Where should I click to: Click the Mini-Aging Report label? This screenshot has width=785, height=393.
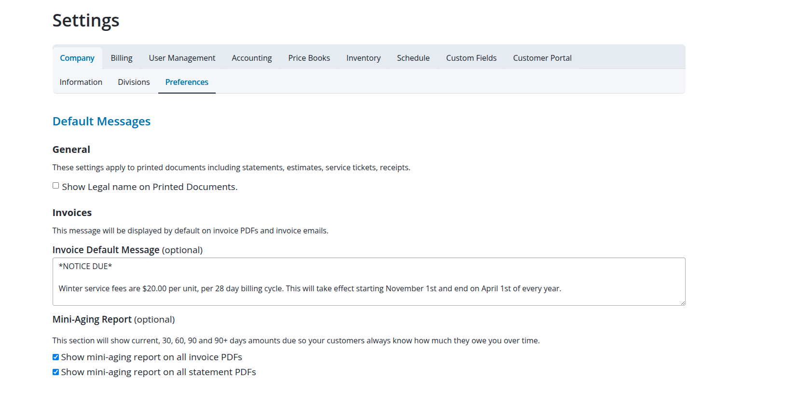pyautogui.click(x=92, y=319)
